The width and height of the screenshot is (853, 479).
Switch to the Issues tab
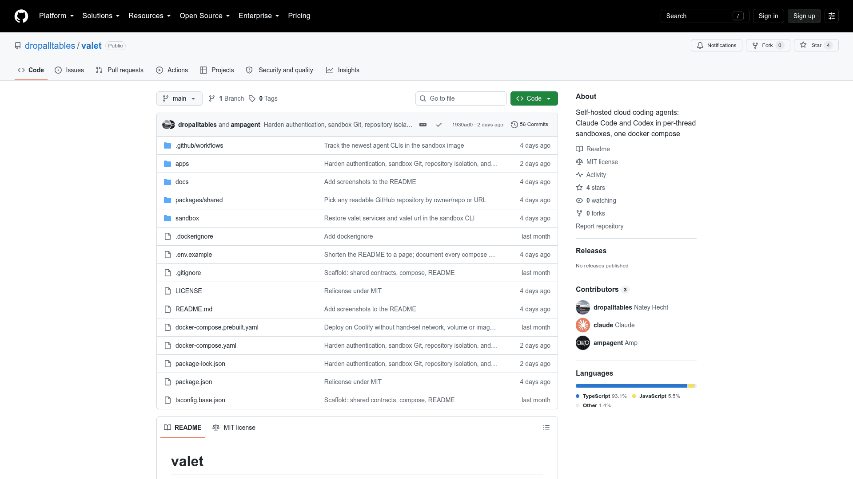tap(69, 70)
